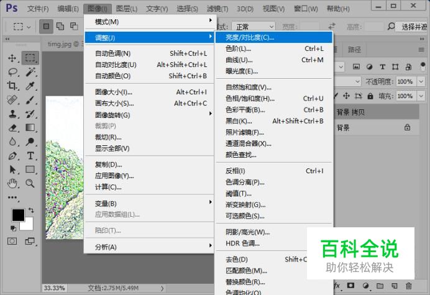Click the background white color swatch
The image size is (430, 295).
[x=29, y=226]
